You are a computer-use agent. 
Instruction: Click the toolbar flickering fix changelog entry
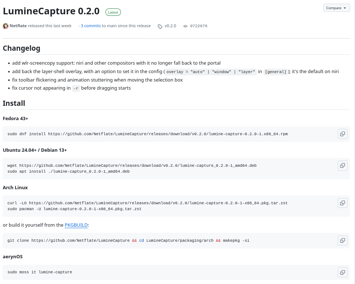click(97, 80)
